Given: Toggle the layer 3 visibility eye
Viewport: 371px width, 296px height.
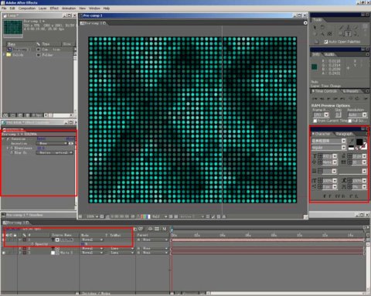Looking at the screenshot, I should pyautogui.click(x=4, y=253).
